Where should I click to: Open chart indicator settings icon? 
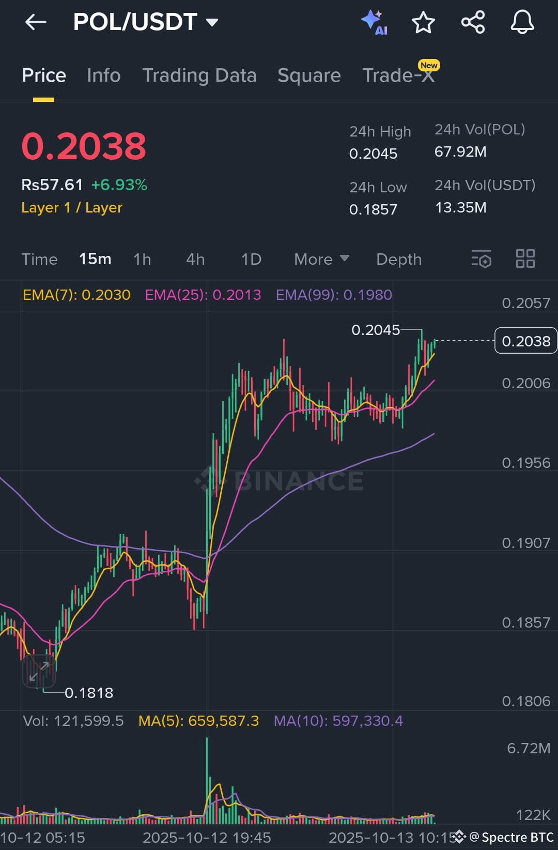coord(481,259)
